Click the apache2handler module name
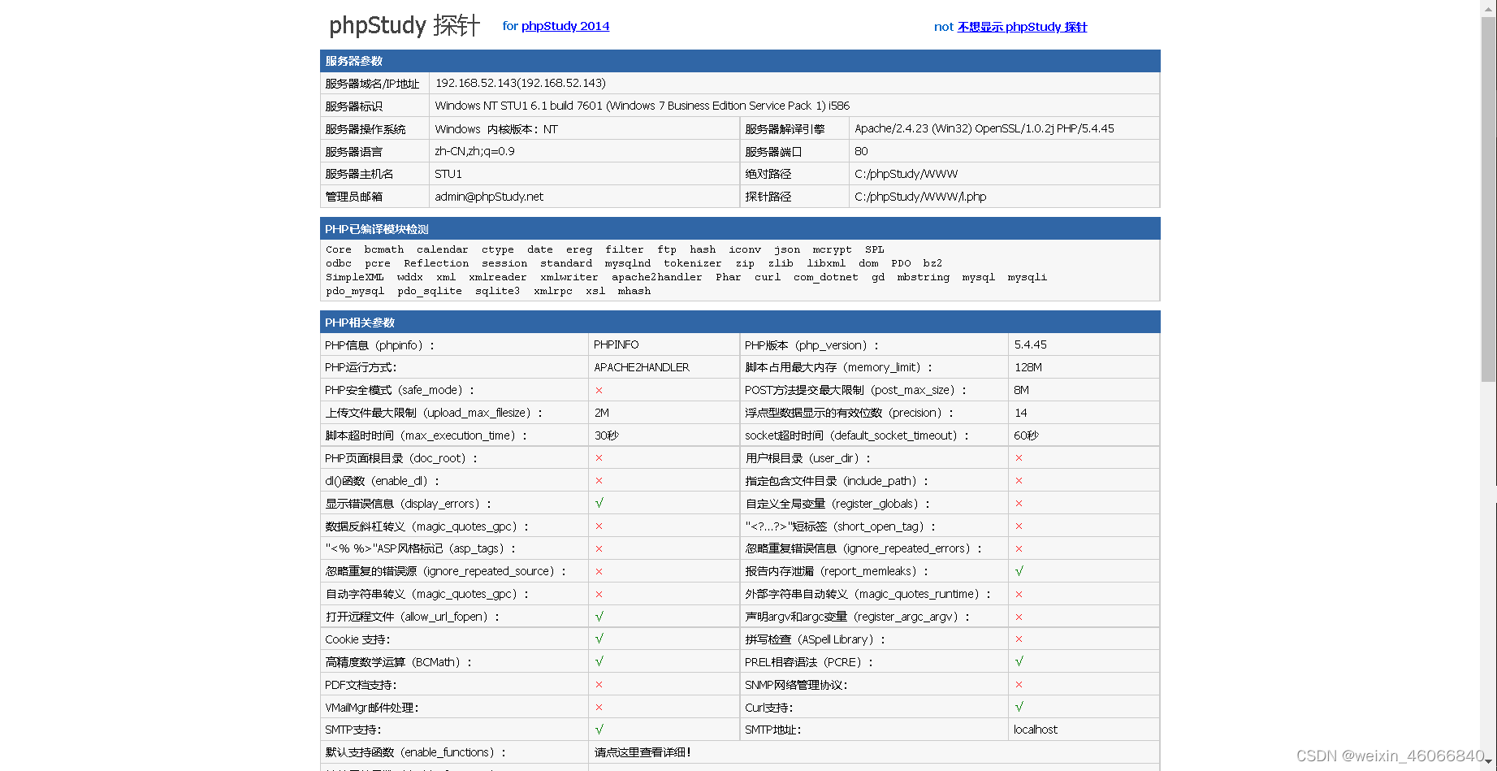The width and height of the screenshot is (1497, 771). coord(656,277)
